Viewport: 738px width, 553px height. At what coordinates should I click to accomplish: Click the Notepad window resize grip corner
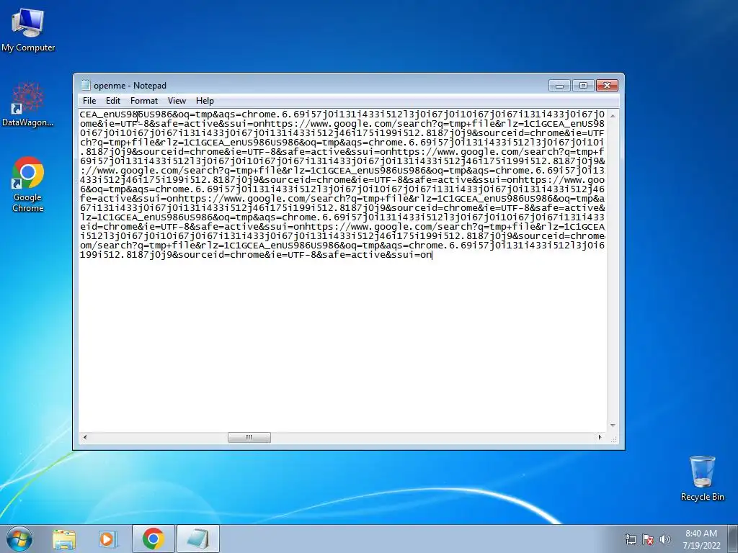(x=613, y=439)
